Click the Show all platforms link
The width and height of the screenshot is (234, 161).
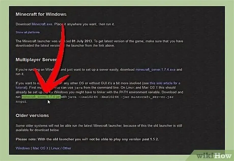28,32
